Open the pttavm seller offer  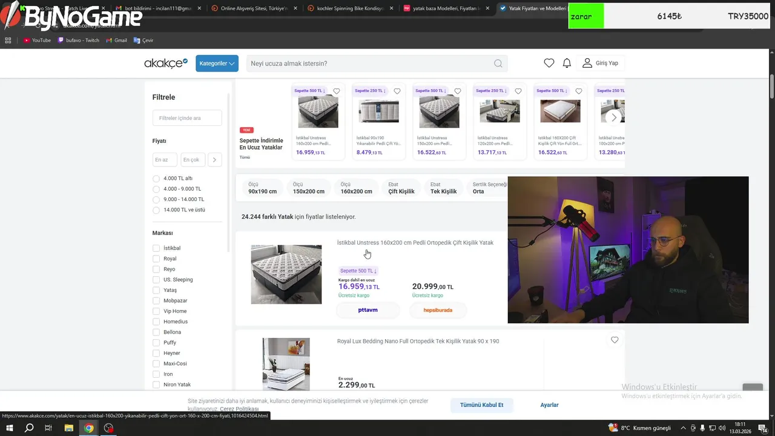pos(368,310)
